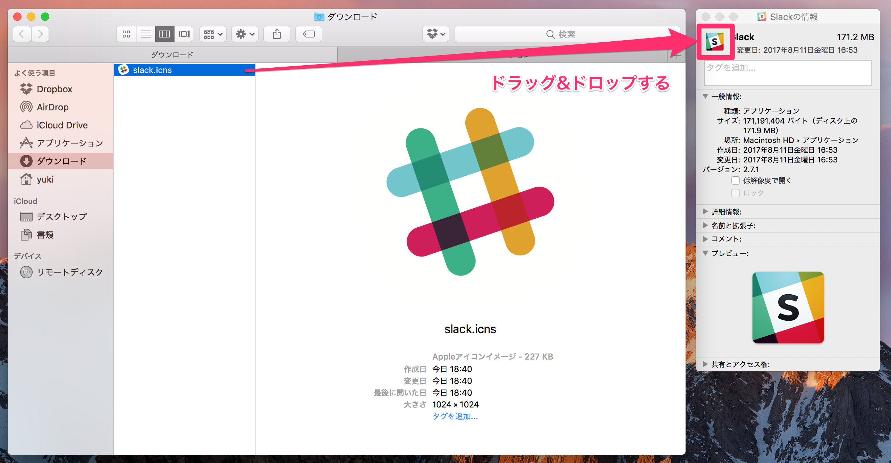Expand the 詳細情報 section

point(705,211)
